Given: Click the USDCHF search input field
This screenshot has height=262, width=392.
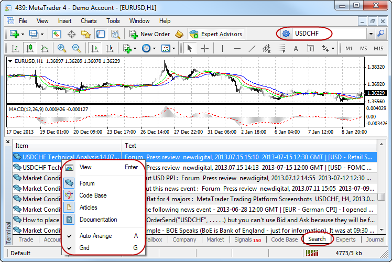Looking at the screenshot, I should [x=312, y=34].
